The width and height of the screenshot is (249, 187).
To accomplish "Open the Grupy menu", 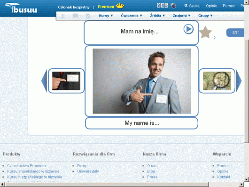I will pyautogui.click(x=205, y=16).
